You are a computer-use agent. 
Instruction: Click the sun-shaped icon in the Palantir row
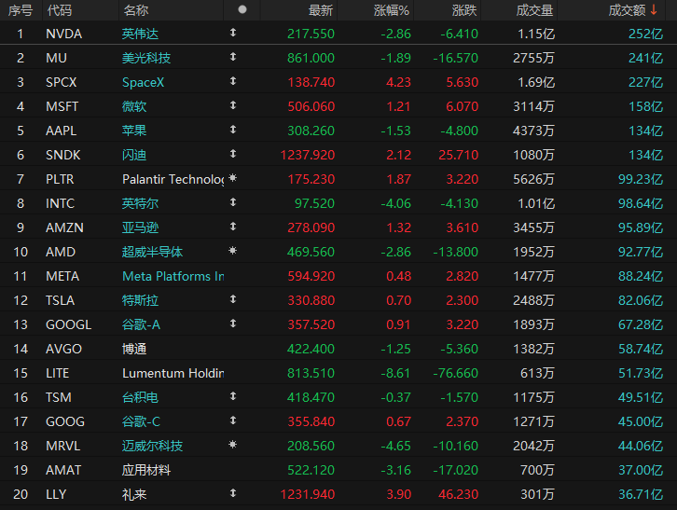(x=233, y=177)
